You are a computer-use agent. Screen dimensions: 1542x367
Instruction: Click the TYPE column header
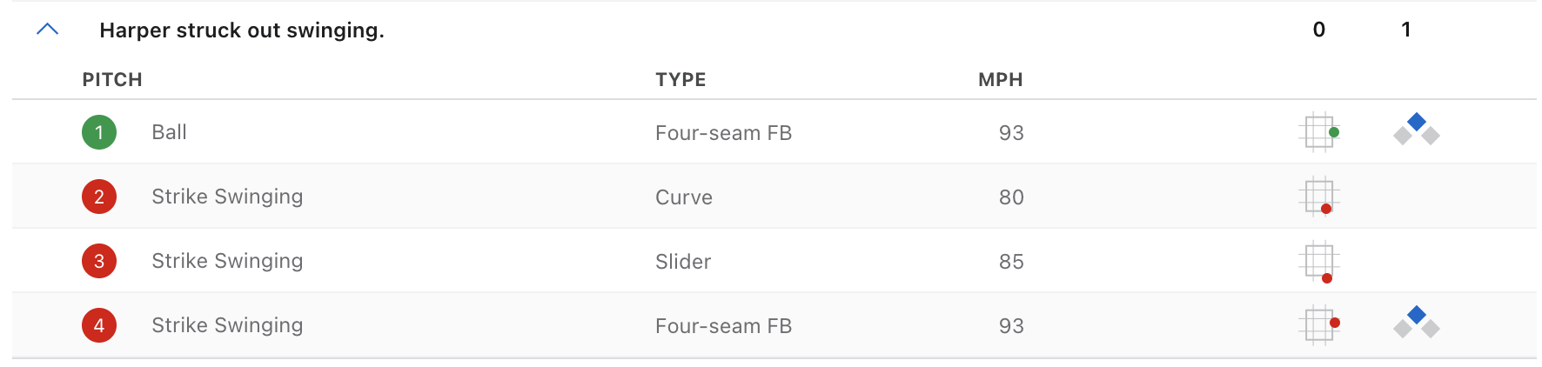(x=680, y=80)
